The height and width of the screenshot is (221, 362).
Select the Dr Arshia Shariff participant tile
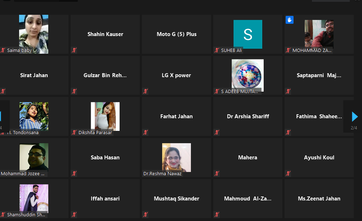248,116
